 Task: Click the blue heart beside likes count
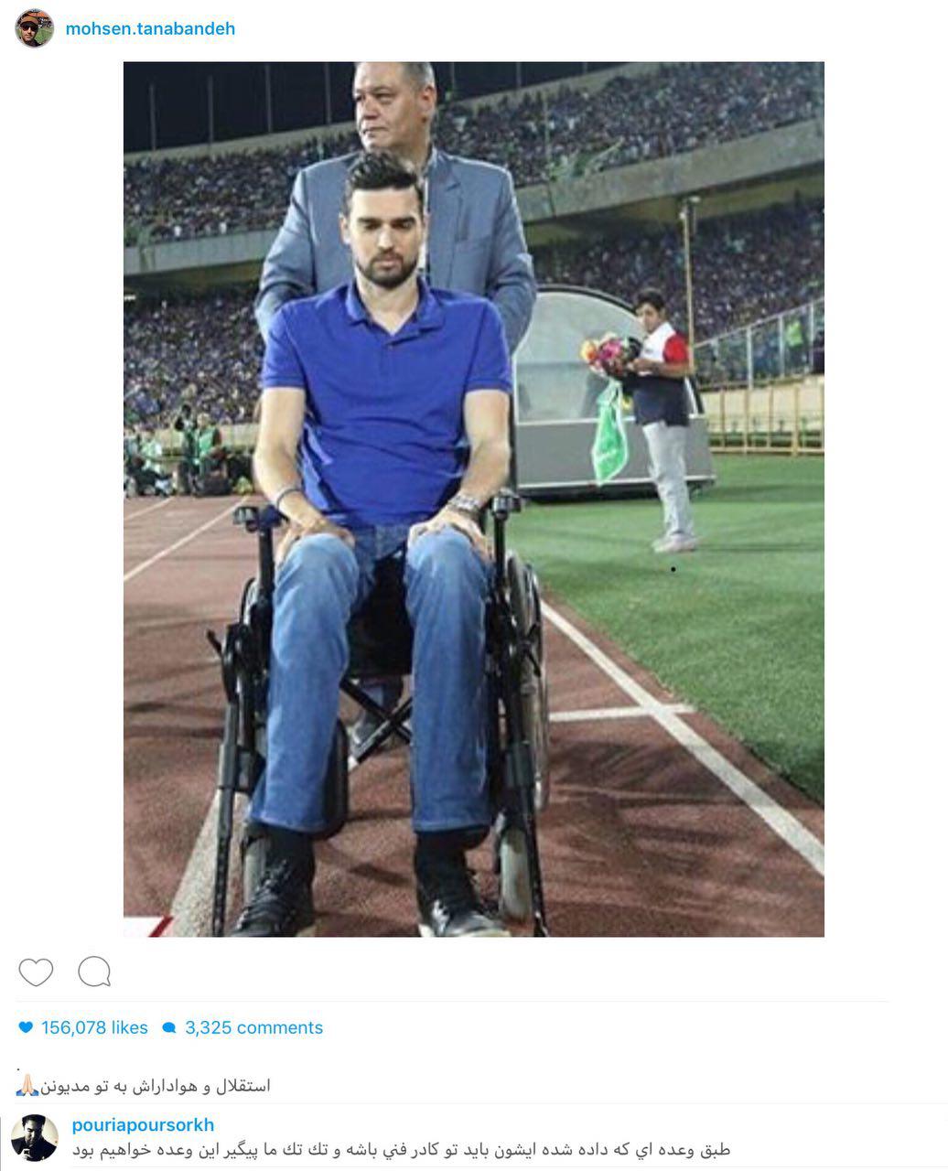26,1028
